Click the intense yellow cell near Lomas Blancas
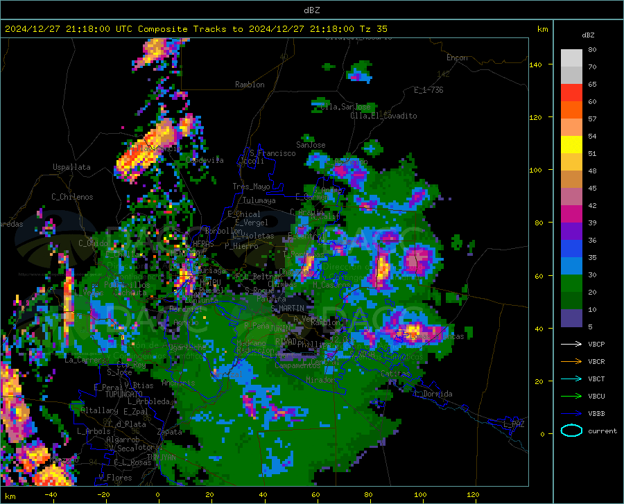The image size is (624, 504). pyautogui.click(x=413, y=330)
